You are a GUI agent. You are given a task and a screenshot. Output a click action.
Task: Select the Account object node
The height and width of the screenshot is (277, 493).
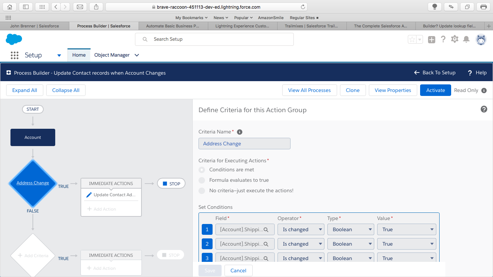coord(33,137)
